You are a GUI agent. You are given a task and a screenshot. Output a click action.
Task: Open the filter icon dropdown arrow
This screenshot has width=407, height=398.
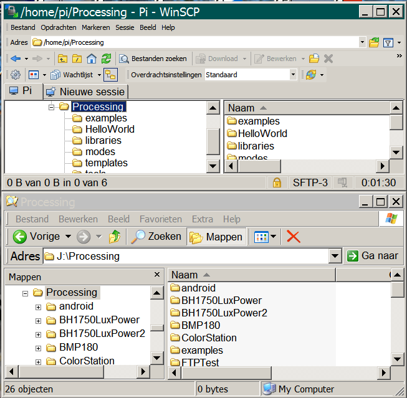click(400, 42)
